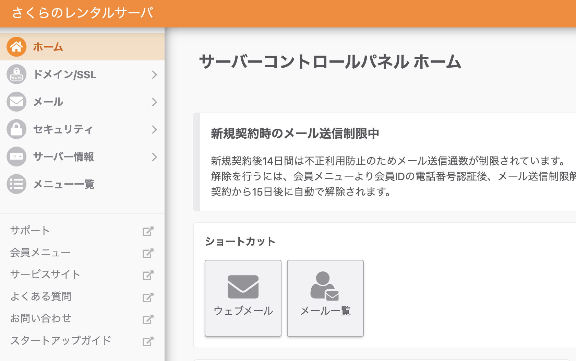Click the さくらのレンタルサーバ header title
The image size is (576, 361).
83,13
